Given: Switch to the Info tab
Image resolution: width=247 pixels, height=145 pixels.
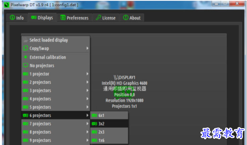Looking at the screenshot, I should pos(17,18).
